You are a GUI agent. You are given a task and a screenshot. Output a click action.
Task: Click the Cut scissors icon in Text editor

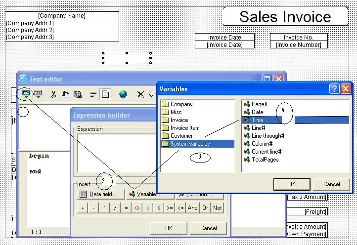click(53, 94)
